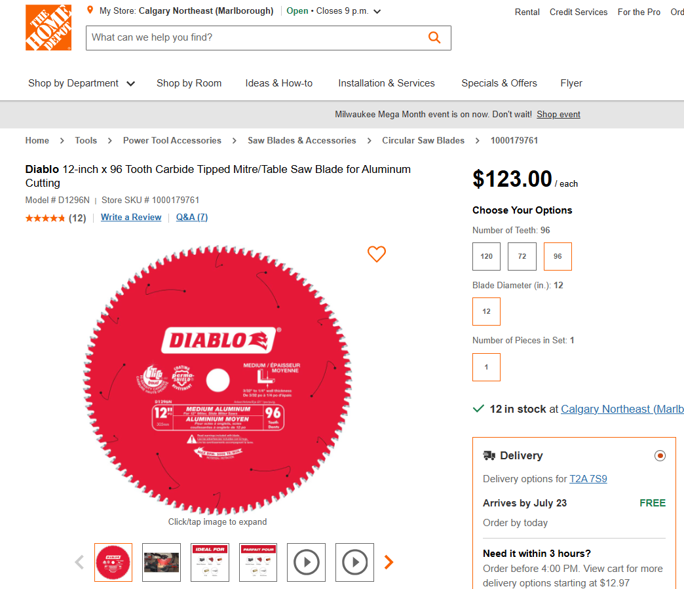Open Specials & Offers menu
Viewport: 684px width, 589px height.
(499, 83)
